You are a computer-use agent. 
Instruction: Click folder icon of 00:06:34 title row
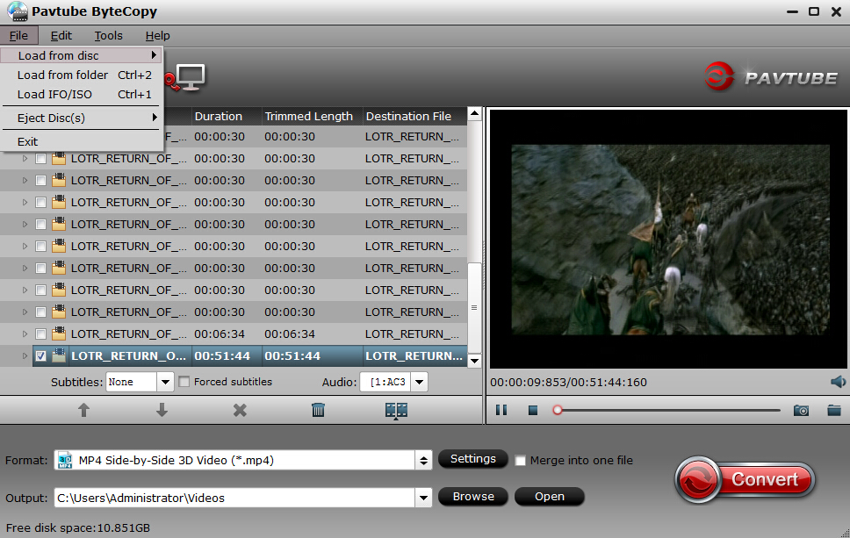pos(59,334)
